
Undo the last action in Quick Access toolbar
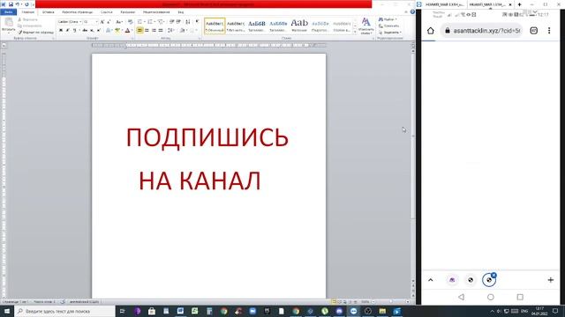(17, 4)
